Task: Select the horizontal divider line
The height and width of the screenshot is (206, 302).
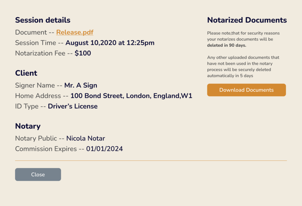Action: (151, 160)
